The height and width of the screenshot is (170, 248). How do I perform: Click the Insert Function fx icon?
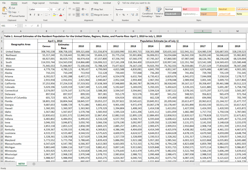coord(38,26)
